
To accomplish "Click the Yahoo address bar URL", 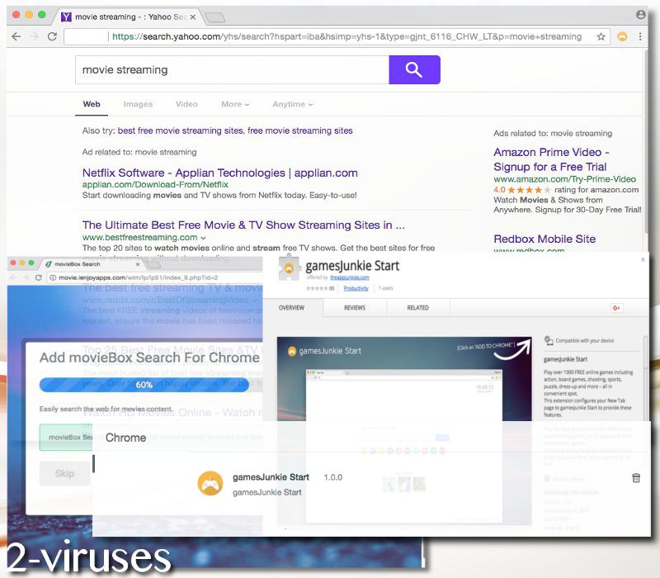I will [346, 36].
